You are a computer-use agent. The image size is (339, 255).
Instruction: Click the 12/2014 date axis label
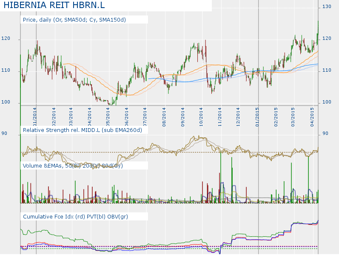click(238, 117)
